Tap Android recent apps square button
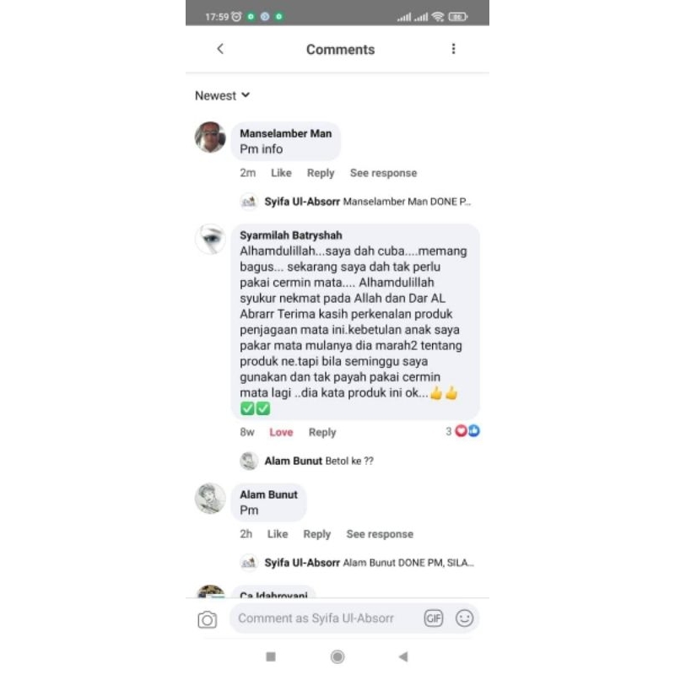The image size is (675, 675). coord(271,656)
